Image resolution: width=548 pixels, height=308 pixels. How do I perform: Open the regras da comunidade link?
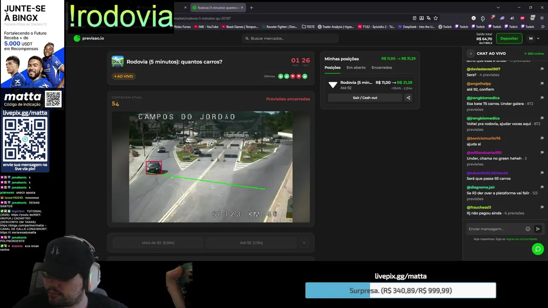pyautogui.click(x=521, y=239)
